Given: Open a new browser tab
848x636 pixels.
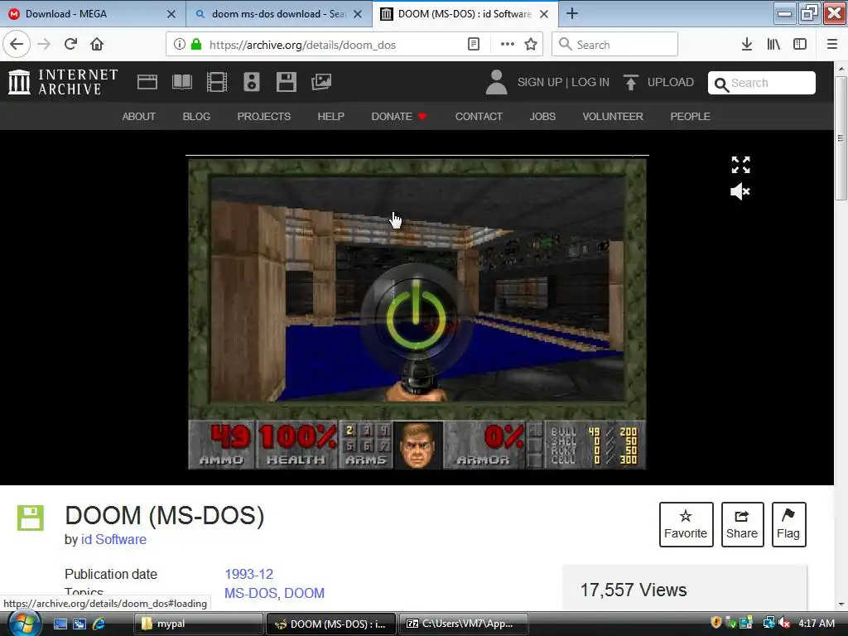Looking at the screenshot, I should [x=571, y=13].
